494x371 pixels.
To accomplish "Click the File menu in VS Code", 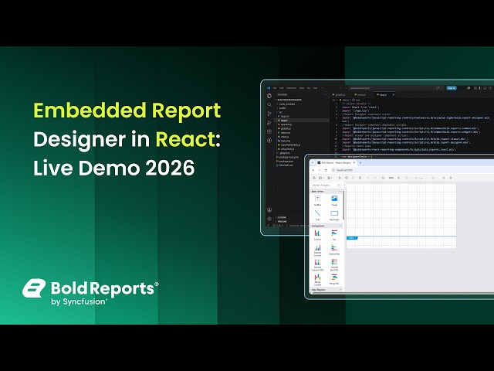I will 275,88.
